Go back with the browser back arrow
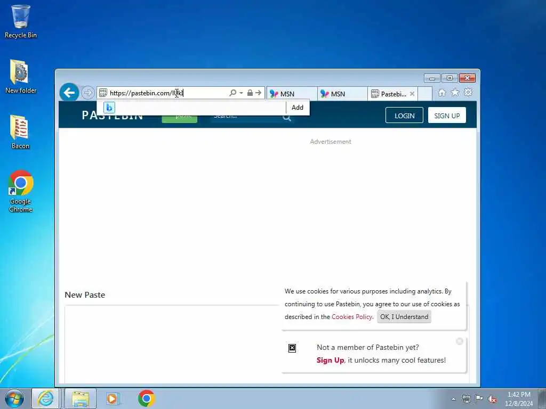Image resolution: width=546 pixels, height=409 pixels. point(69,93)
